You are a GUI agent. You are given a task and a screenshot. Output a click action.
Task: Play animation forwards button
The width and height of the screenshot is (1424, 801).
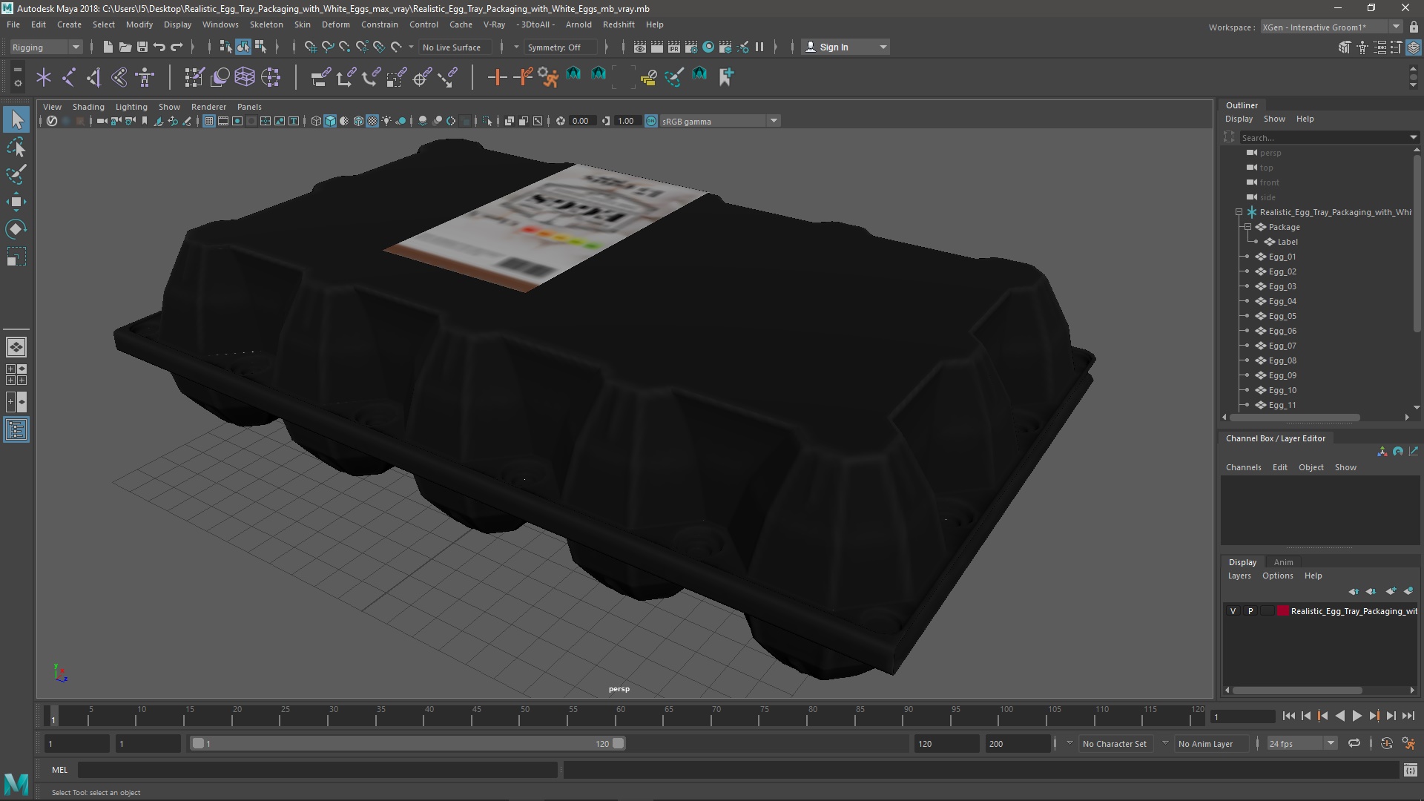tap(1357, 716)
